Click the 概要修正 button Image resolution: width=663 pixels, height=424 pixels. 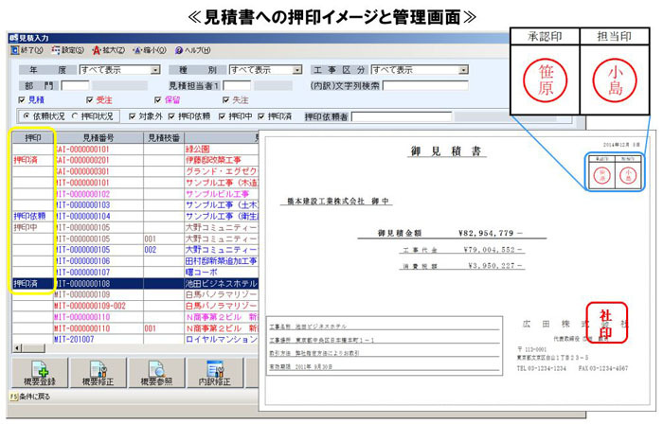click(99, 373)
